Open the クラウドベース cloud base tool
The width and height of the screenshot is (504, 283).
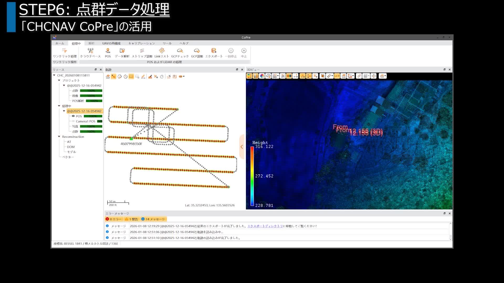91,51
